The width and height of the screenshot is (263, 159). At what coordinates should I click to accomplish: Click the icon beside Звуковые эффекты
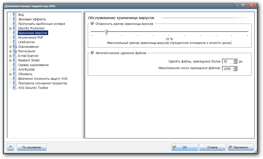click(x=15, y=19)
